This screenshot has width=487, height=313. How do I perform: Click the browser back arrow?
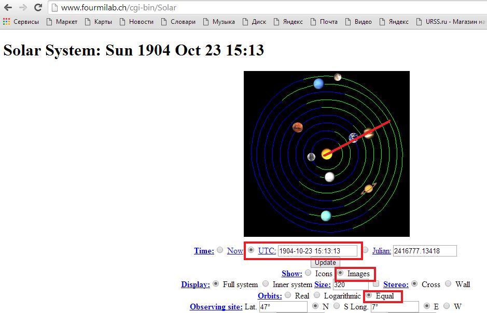8,8
